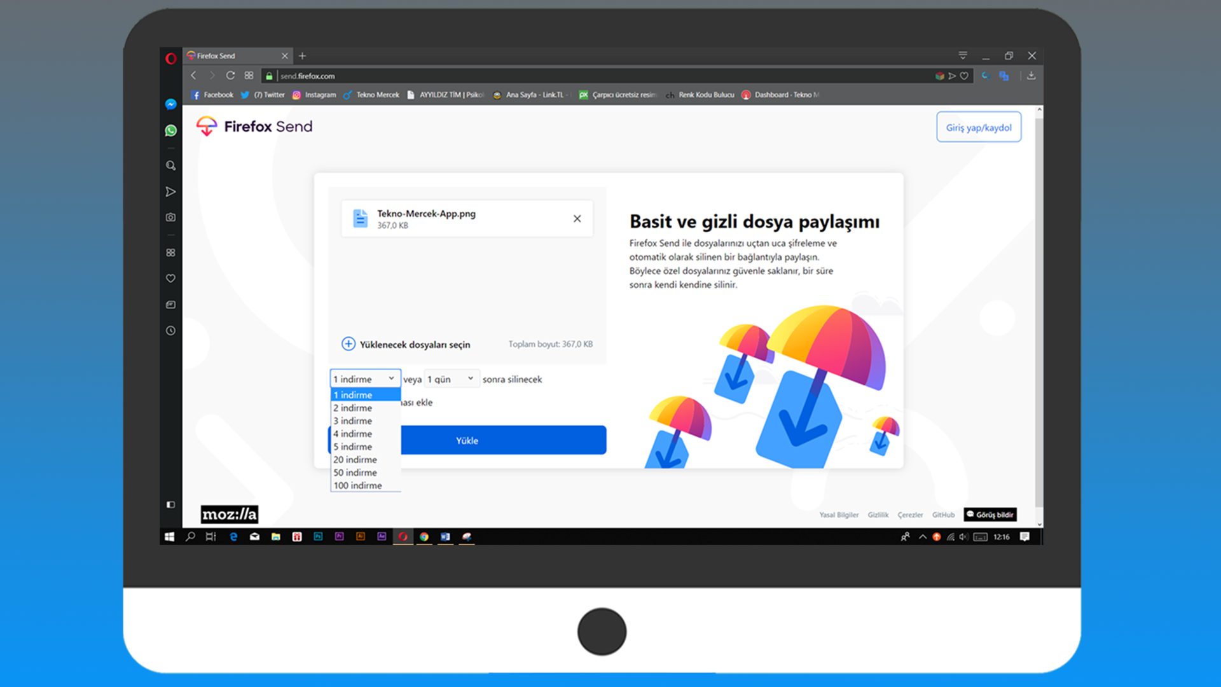Open the Windows notification center icon
Image resolution: width=1221 pixels, height=687 pixels.
pos(1024,537)
